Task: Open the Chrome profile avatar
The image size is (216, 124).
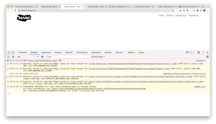Action: 204,10
